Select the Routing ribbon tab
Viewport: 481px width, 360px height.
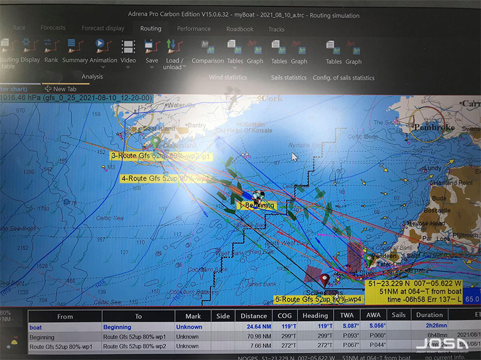pyautogui.click(x=151, y=28)
